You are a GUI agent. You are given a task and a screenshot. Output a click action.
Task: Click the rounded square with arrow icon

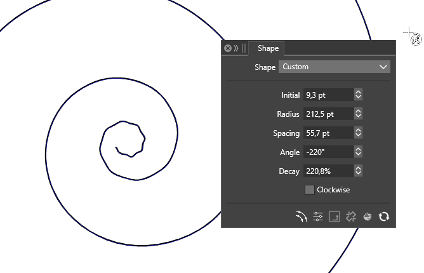point(335,216)
